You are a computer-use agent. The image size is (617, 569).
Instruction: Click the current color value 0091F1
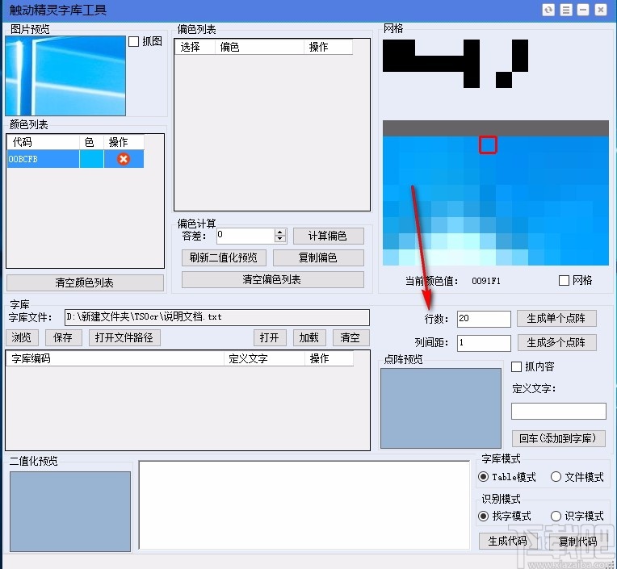pyautogui.click(x=486, y=281)
